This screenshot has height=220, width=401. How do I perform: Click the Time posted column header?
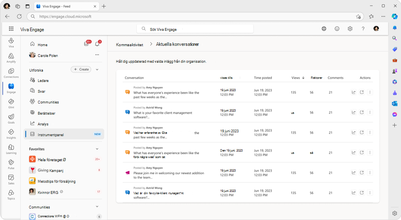[263, 78]
